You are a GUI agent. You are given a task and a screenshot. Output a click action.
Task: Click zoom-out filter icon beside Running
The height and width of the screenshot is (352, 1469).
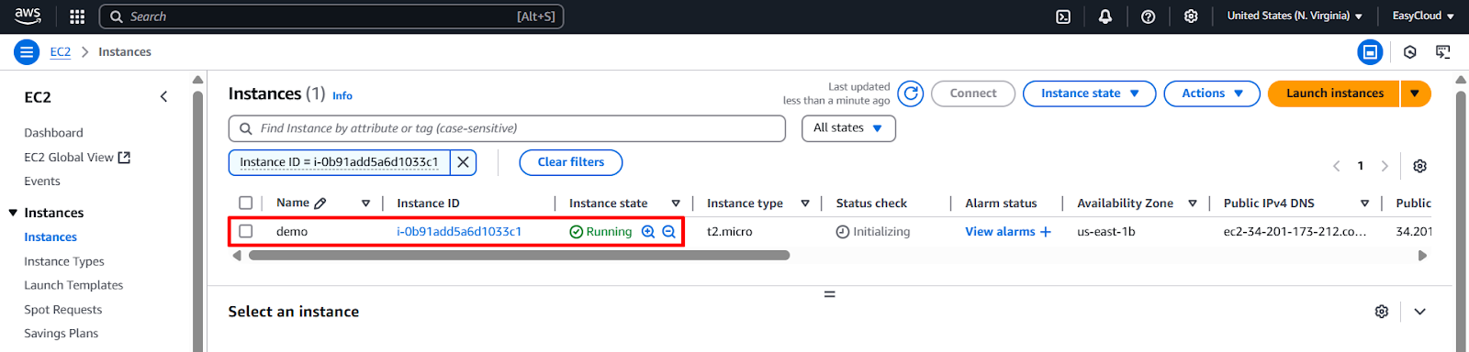coord(669,232)
